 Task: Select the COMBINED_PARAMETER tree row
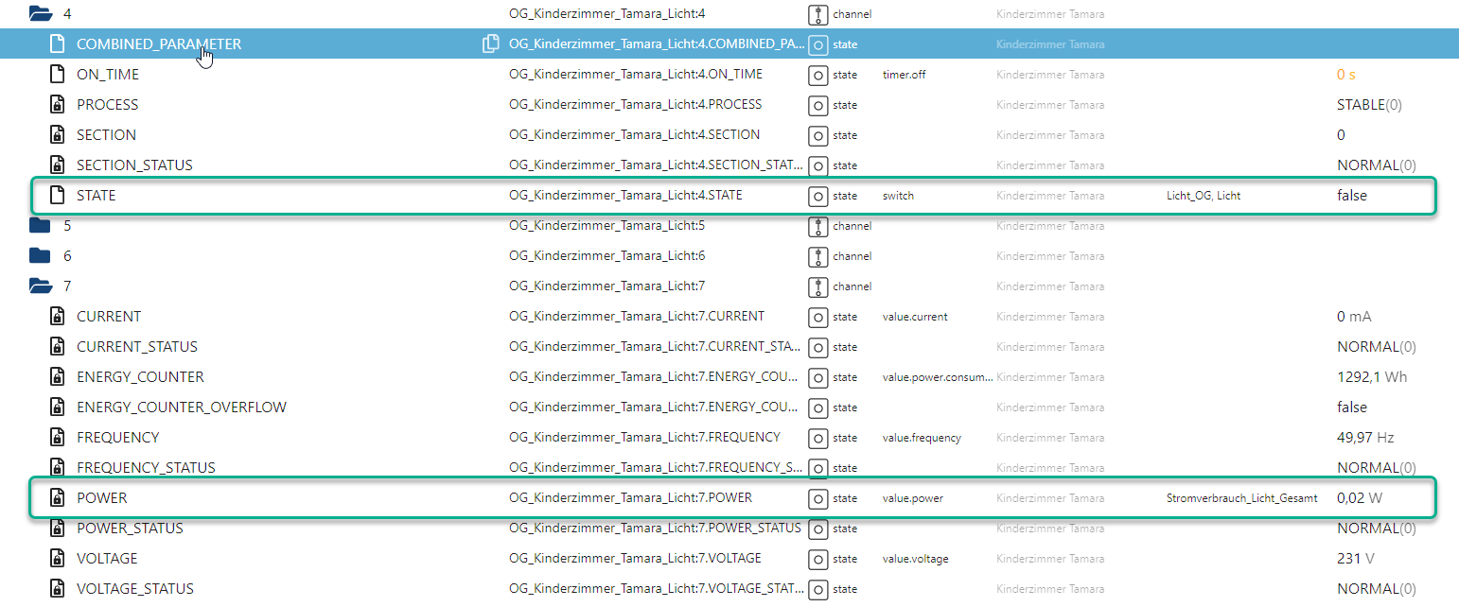click(x=159, y=43)
